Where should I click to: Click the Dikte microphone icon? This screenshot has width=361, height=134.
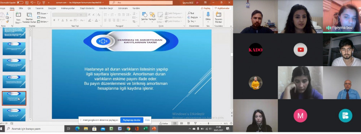208,15
